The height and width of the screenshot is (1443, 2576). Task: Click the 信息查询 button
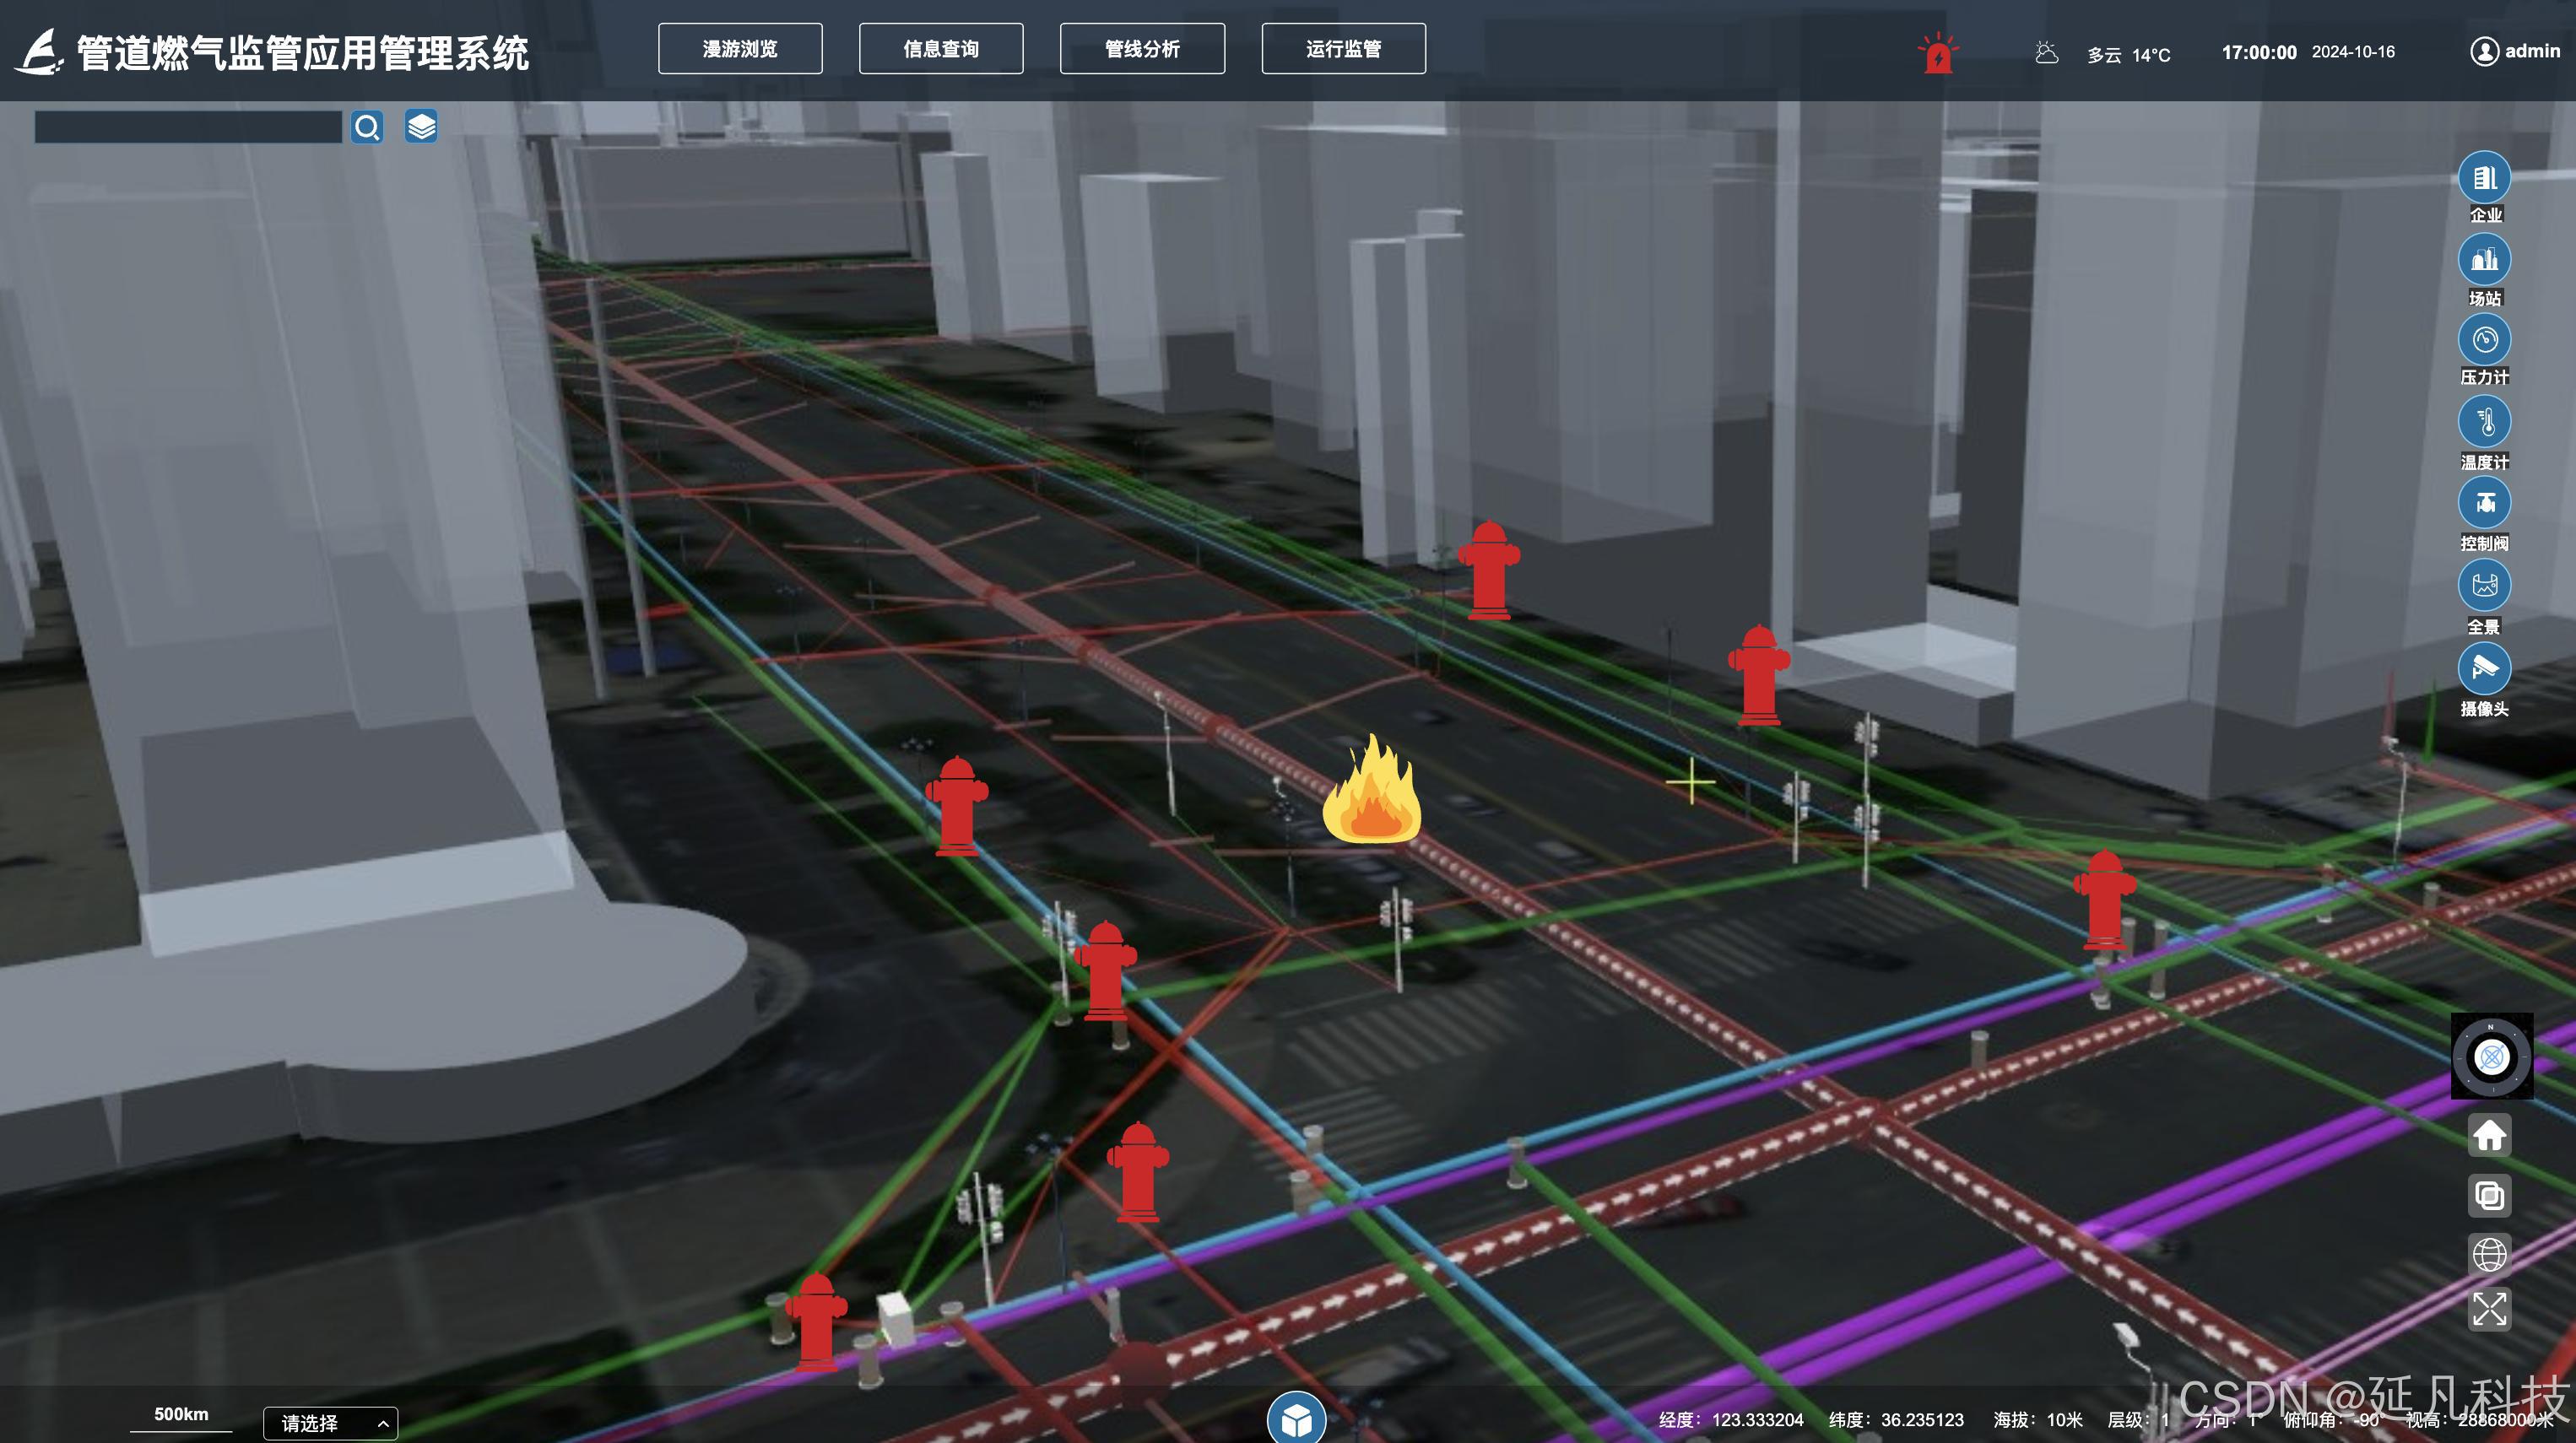click(941, 49)
